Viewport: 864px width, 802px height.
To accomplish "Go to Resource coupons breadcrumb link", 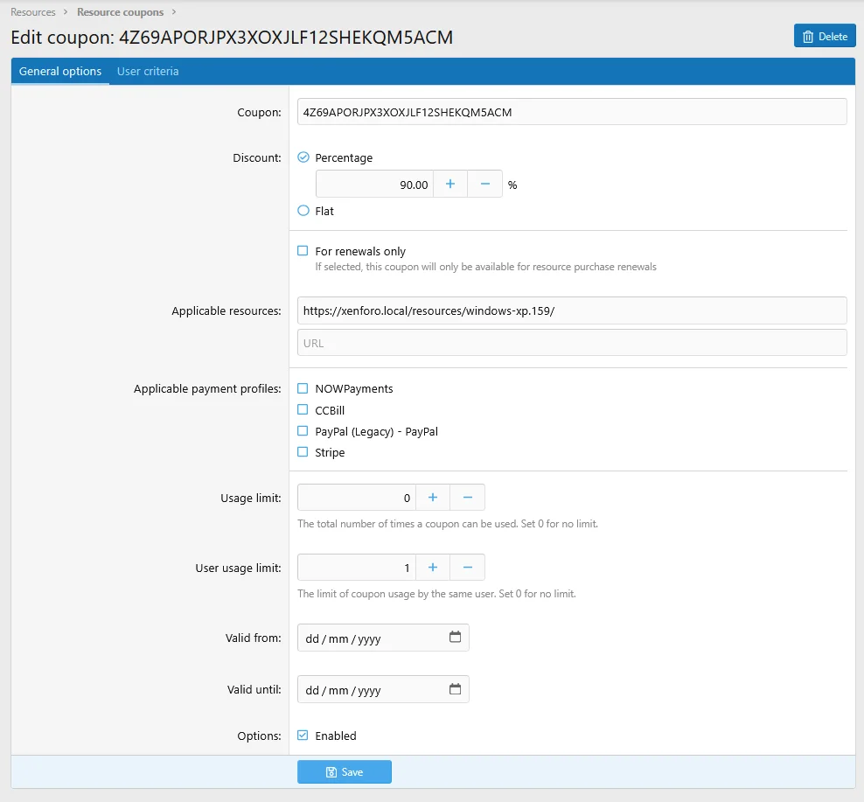I will (120, 12).
